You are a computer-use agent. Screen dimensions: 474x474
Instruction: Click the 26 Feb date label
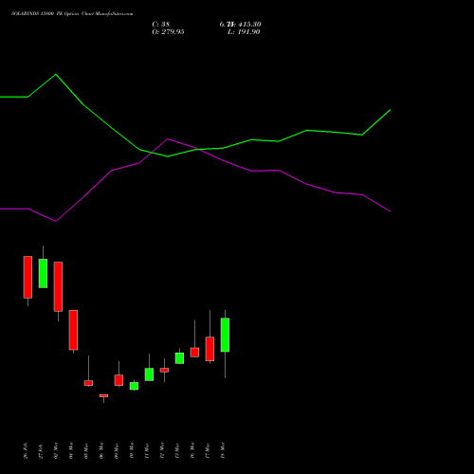26,450
